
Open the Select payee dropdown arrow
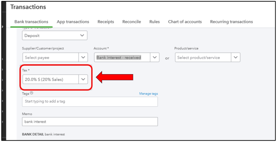pos(83,57)
